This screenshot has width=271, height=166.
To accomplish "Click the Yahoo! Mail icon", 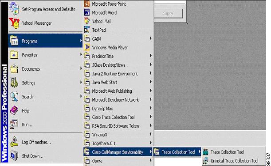I will 87,21.
